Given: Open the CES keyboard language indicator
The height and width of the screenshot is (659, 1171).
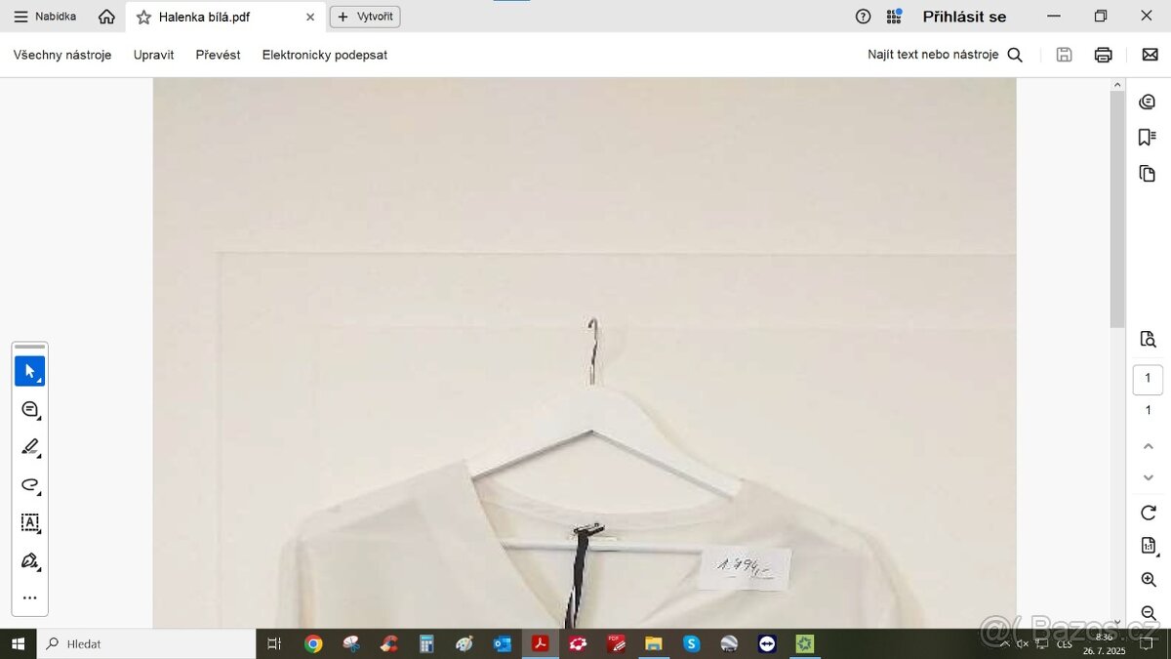Looking at the screenshot, I should pos(1064,643).
